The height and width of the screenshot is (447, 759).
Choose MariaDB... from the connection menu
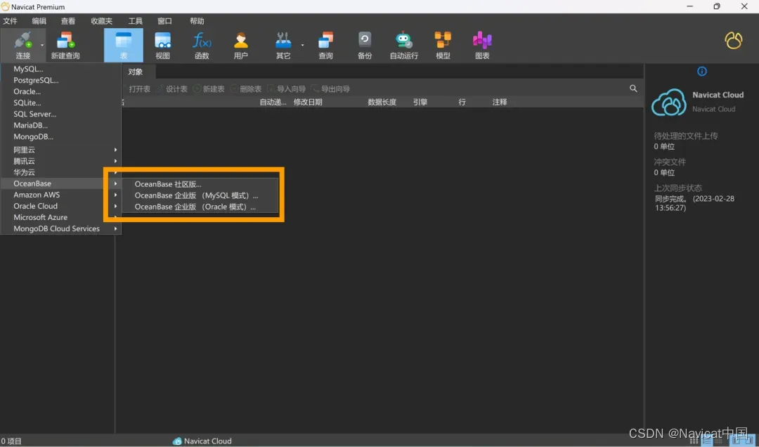click(61, 125)
